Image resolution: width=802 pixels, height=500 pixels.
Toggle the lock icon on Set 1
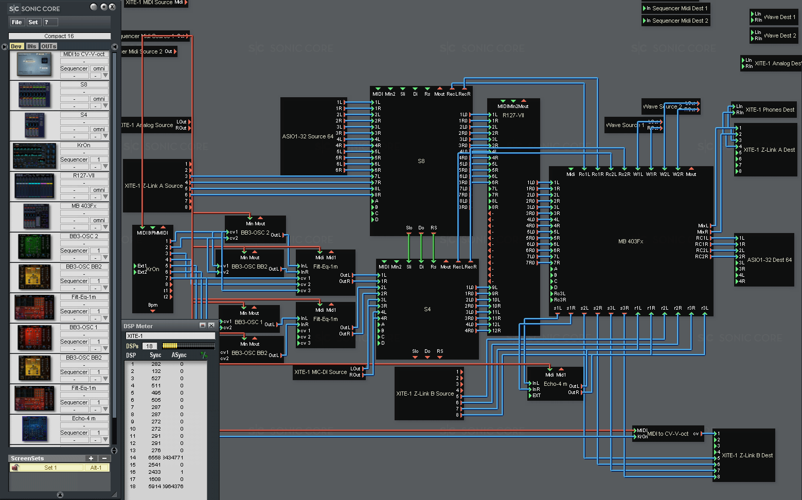pos(15,468)
